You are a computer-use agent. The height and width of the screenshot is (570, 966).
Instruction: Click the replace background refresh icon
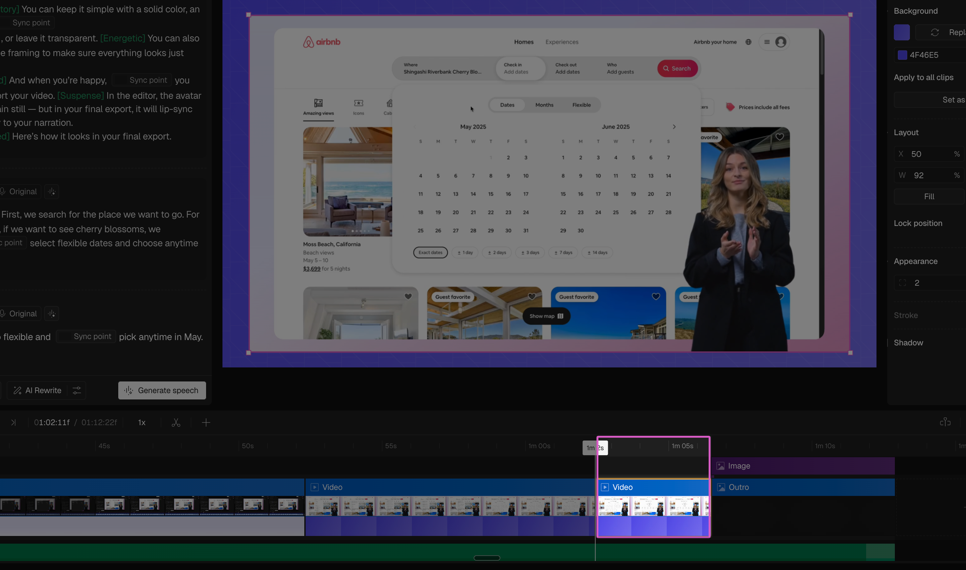pyautogui.click(x=935, y=32)
